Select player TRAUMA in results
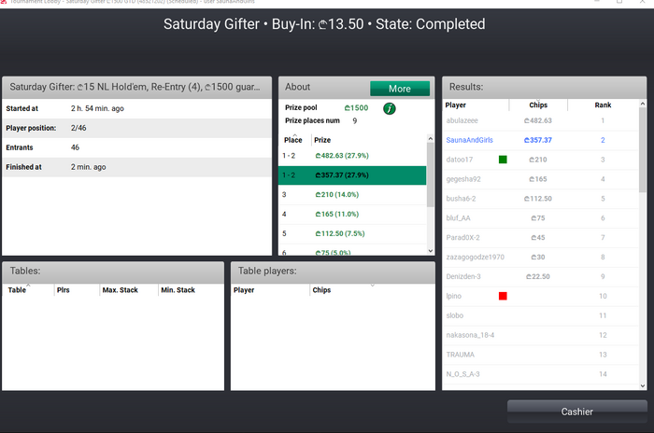 [x=541, y=355]
